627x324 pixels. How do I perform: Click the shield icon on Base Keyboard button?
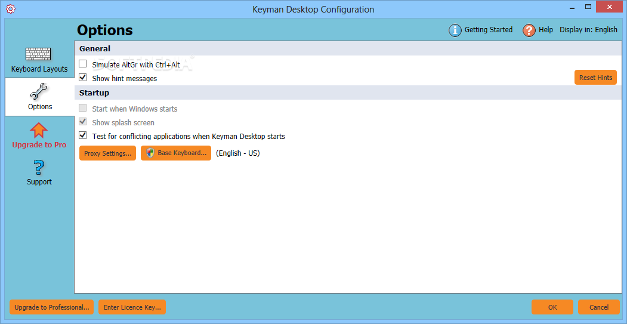click(x=150, y=153)
